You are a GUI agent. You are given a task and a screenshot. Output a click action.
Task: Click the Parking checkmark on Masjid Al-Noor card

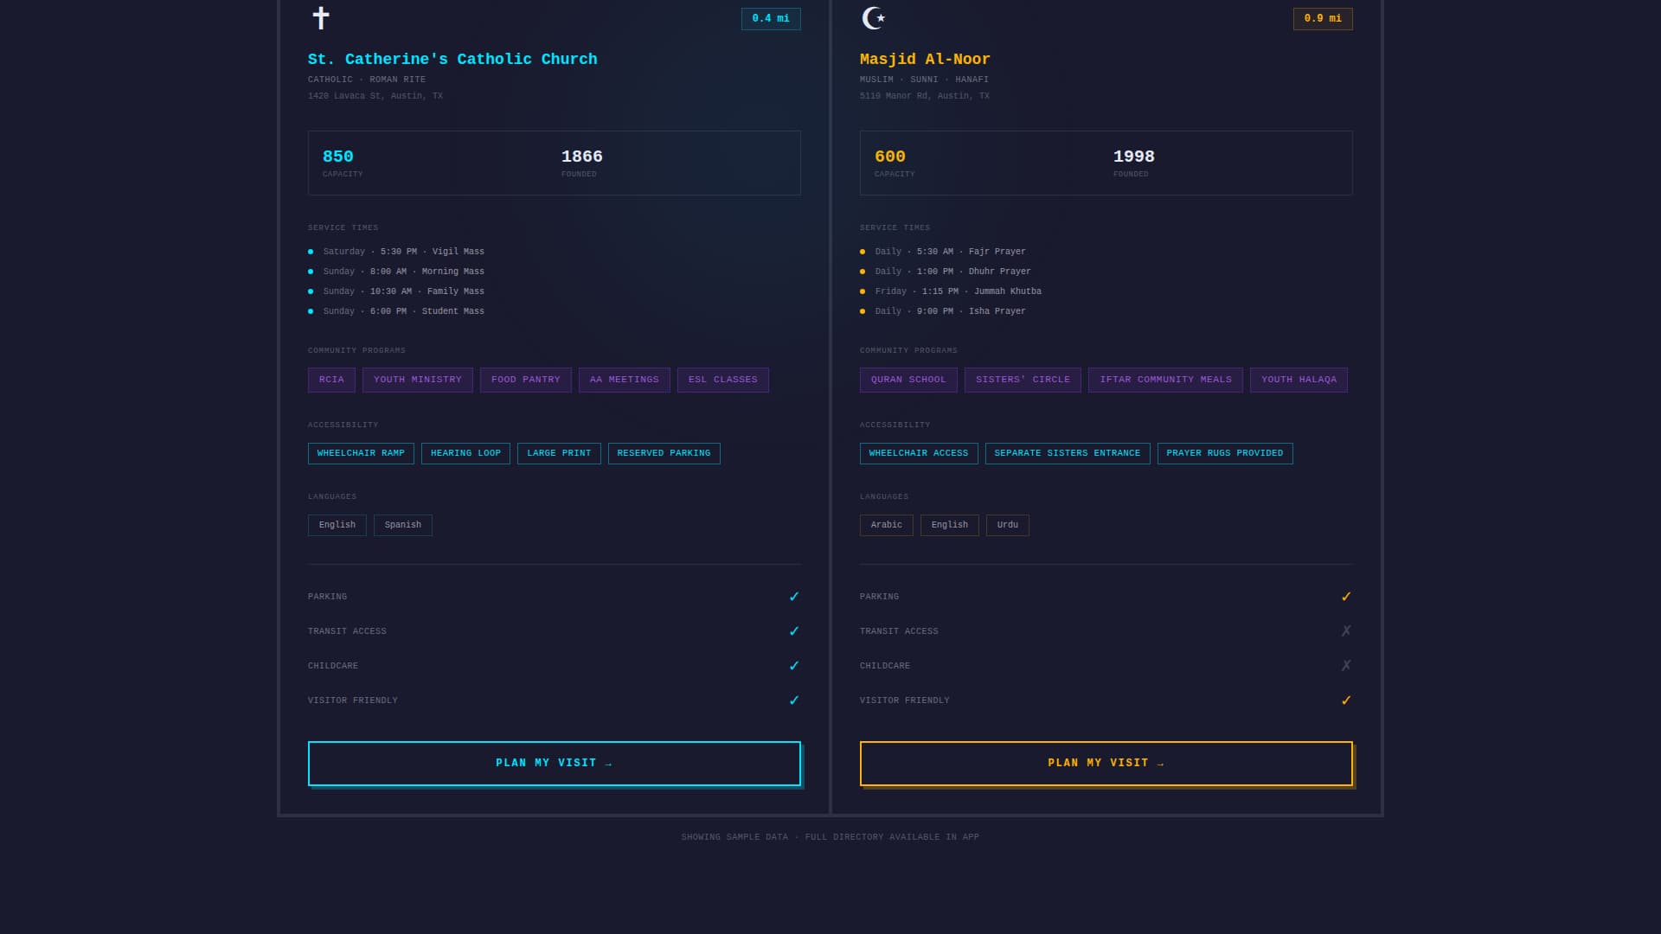[x=1346, y=597]
